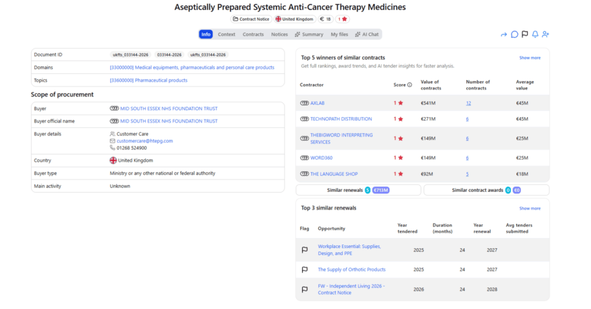591x309 pixels.
Task: Open THE LANGUAGE SHOP contractor link
Action: click(x=334, y=174)
